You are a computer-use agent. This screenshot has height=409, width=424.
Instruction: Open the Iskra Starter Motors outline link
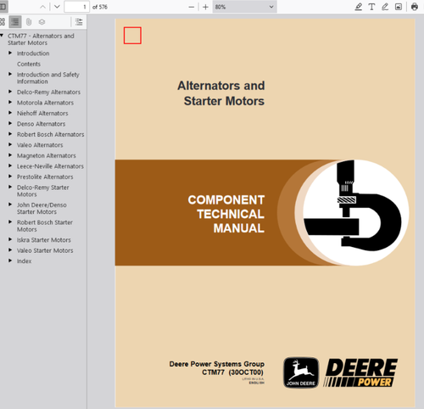44,240
